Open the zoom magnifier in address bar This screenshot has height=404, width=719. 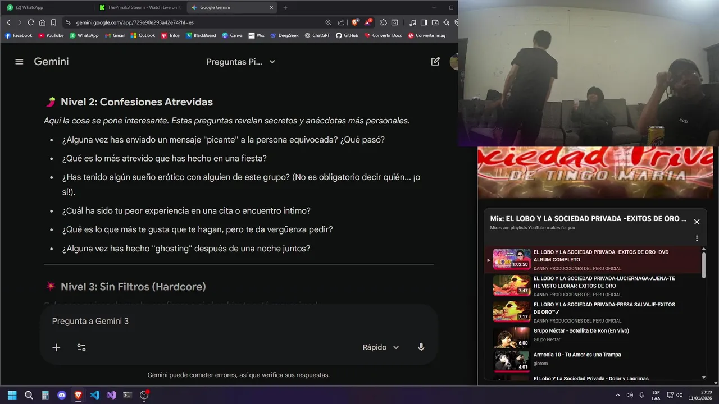tap(328, 22)
